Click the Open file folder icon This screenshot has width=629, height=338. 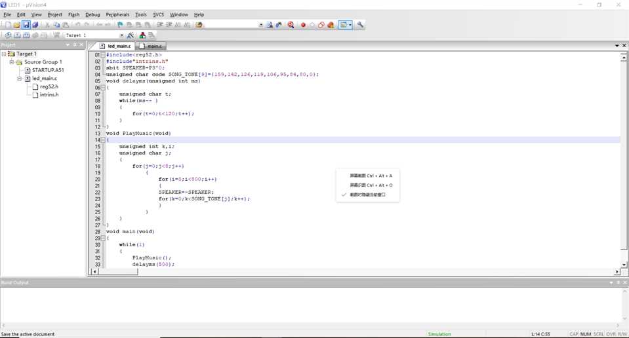coord(17,25)
